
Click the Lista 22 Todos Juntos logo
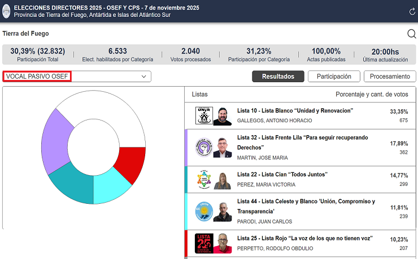point(203,180)
